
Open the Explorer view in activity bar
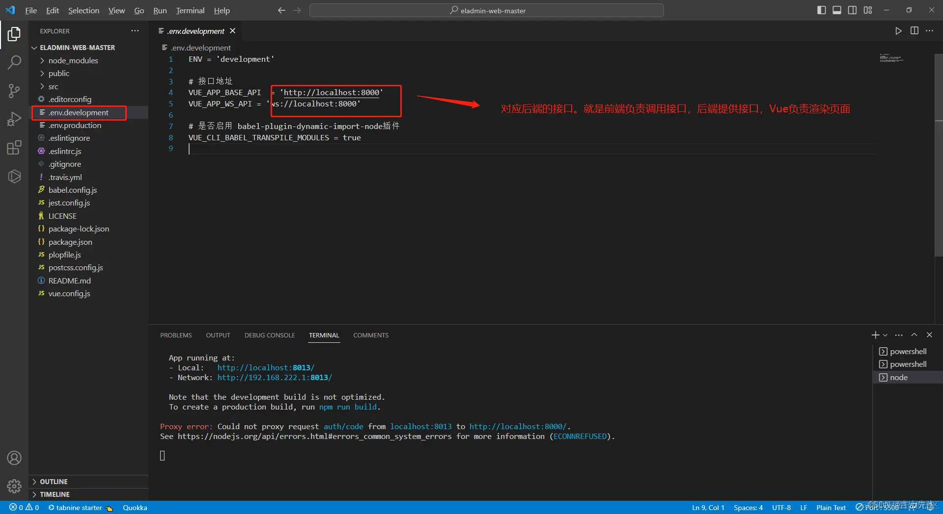point(14,34)
